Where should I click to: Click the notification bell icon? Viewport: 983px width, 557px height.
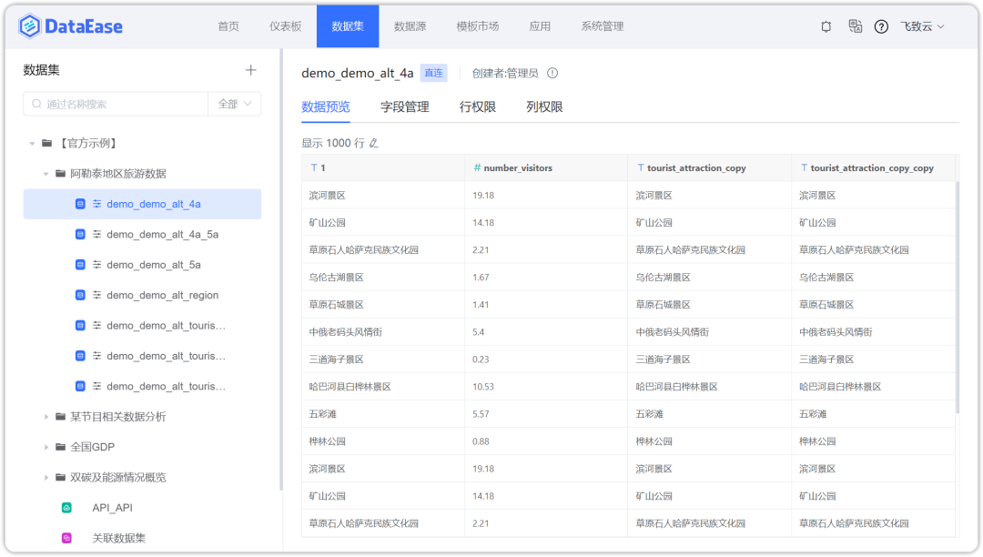826,26
